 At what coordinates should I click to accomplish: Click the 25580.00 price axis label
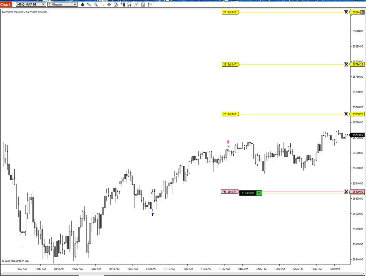[x=358, y=229]
